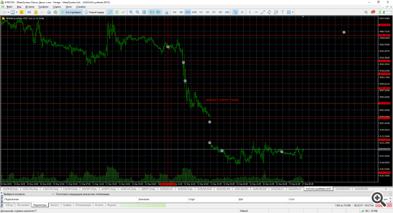393x213 pixels.
Task: Select the H1 timeframe button
Action: pyautogui.click(x=201, y=12)
